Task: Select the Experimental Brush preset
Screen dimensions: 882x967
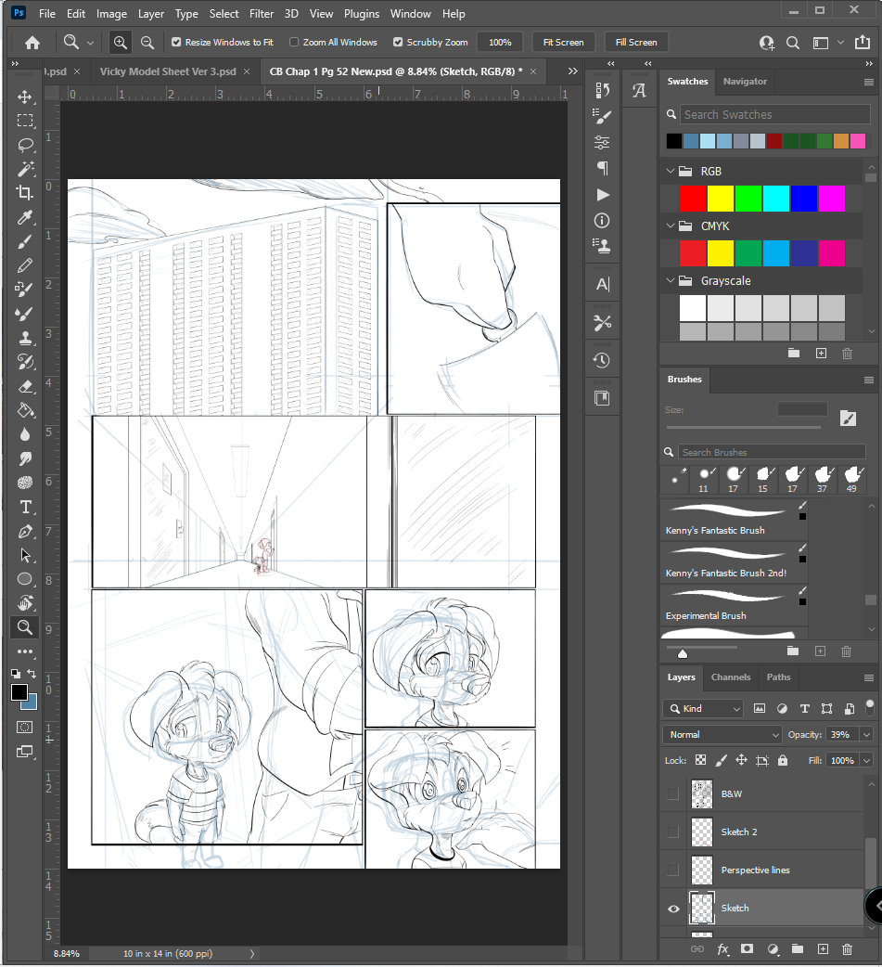Action: click(x=734, y=604)
